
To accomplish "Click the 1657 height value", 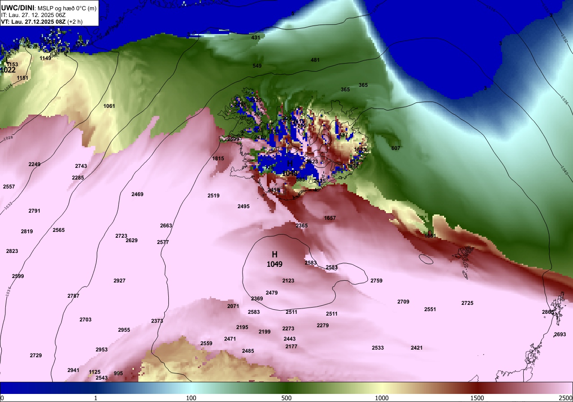I will 330,218.
